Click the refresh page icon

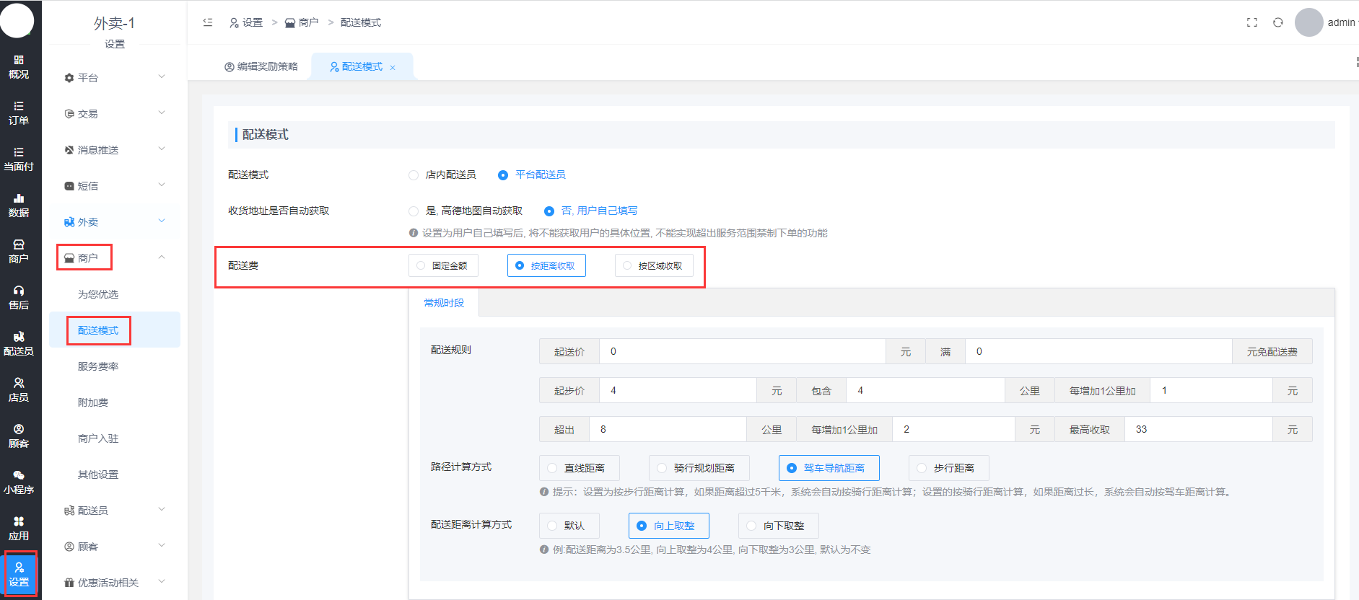[x=1277, y=22]
